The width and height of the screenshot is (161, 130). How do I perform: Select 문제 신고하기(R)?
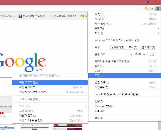point(50,99)
